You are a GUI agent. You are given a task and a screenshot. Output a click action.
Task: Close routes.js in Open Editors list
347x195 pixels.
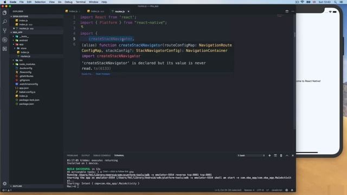tap(14, 29)
